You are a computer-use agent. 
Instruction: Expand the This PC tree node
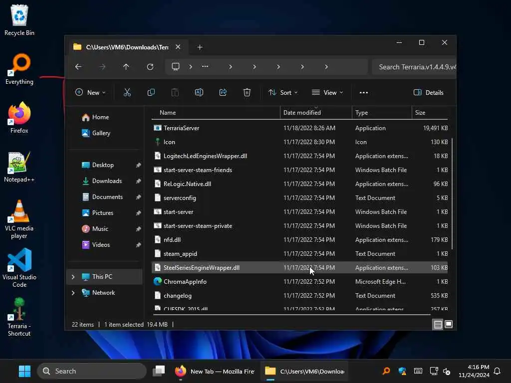pos(73,277)
